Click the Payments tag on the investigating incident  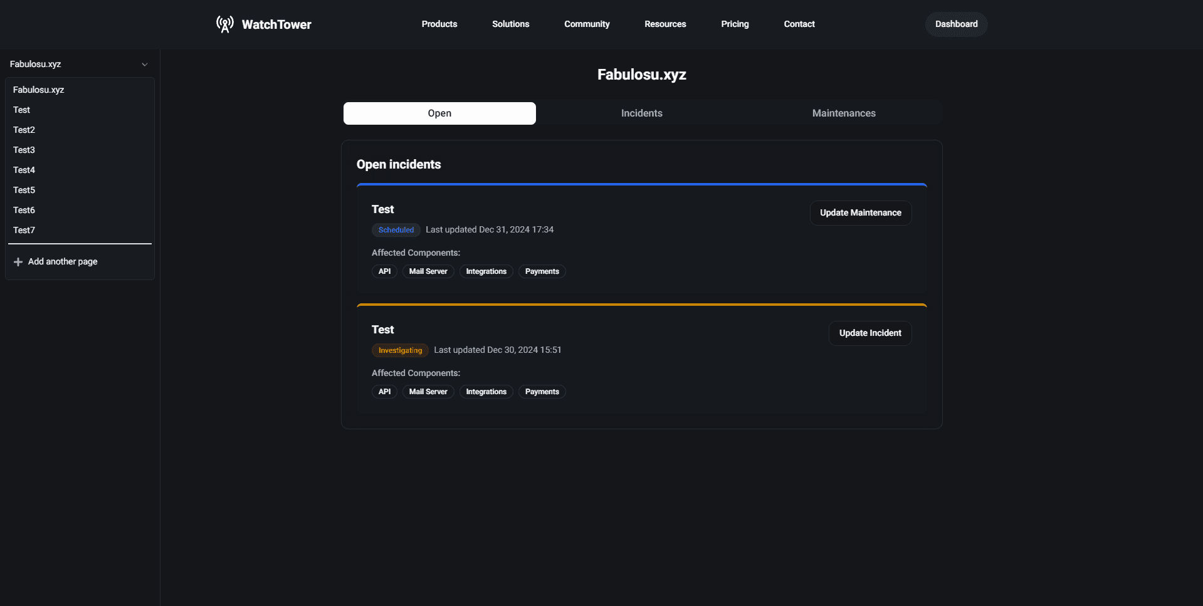542,391
